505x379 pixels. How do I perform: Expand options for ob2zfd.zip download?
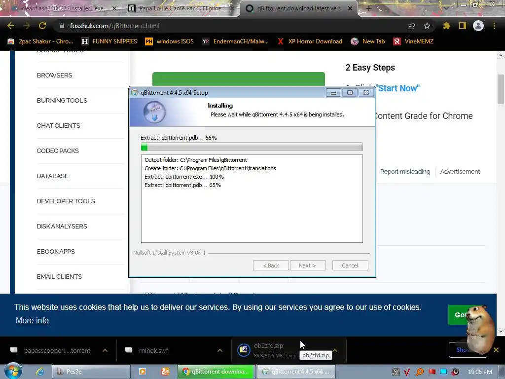(335, 350)
